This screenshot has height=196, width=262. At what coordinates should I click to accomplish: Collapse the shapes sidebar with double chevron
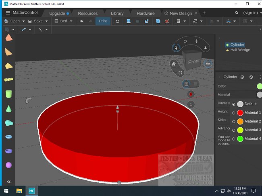tap(8, 182)
